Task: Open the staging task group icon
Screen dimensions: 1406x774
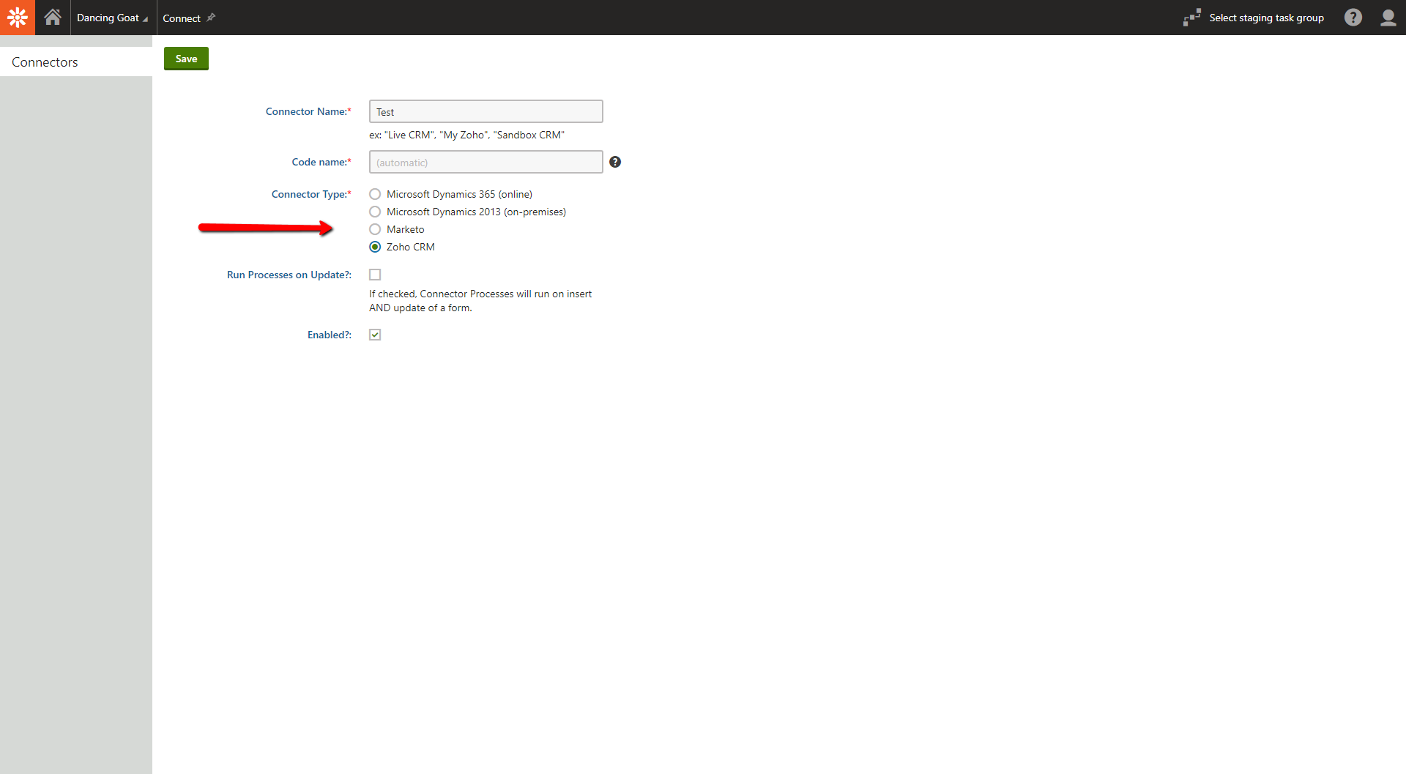Action: (x=1192, y=18)
